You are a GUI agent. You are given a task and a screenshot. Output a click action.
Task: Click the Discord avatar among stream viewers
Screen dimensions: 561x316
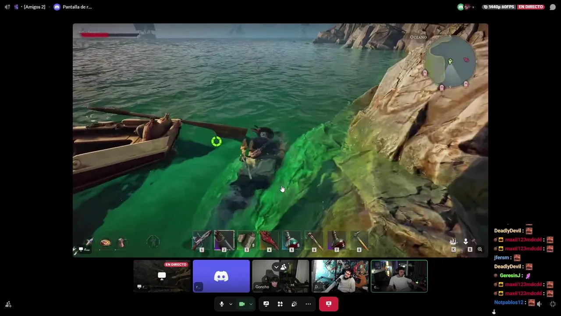click(x=460, y=7)
